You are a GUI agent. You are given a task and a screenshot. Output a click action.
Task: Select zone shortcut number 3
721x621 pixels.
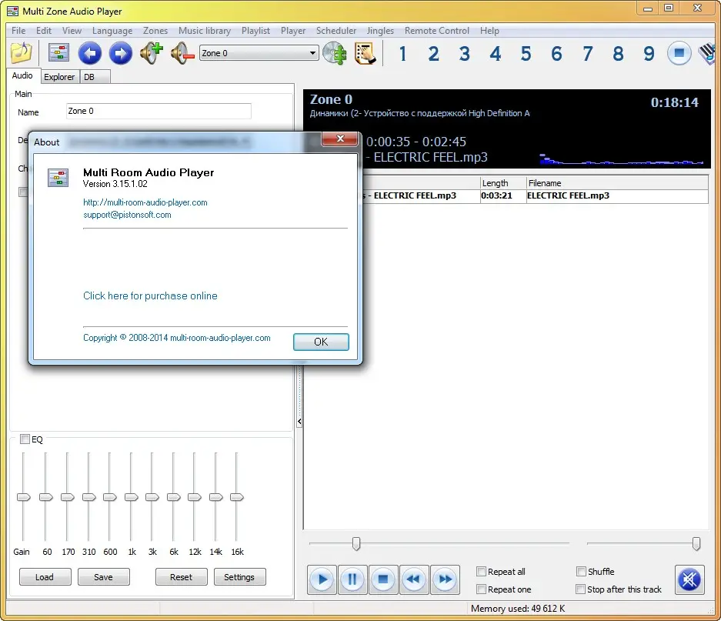(465, 54)
